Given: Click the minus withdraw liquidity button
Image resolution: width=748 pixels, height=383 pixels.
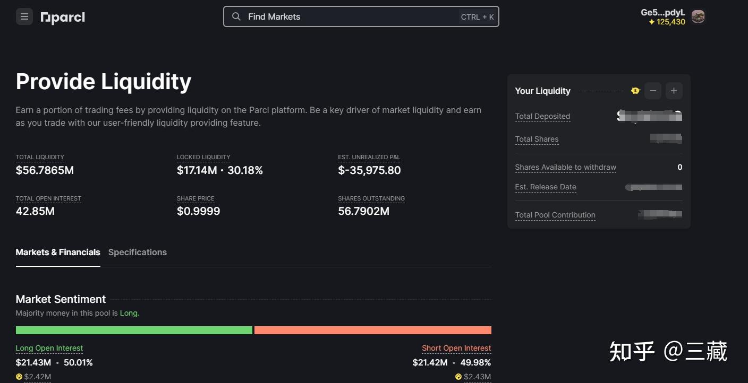Looking at the screenshot, I should (x=653, y=91).
